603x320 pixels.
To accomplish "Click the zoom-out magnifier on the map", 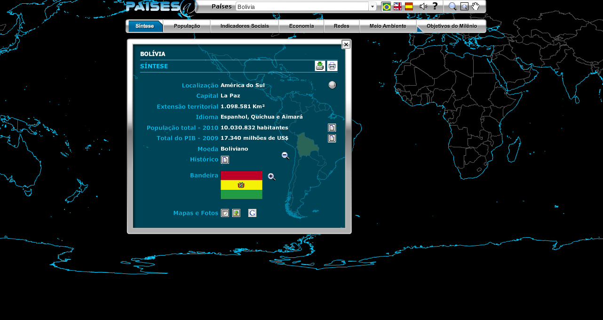I will [x=286, y=156].
